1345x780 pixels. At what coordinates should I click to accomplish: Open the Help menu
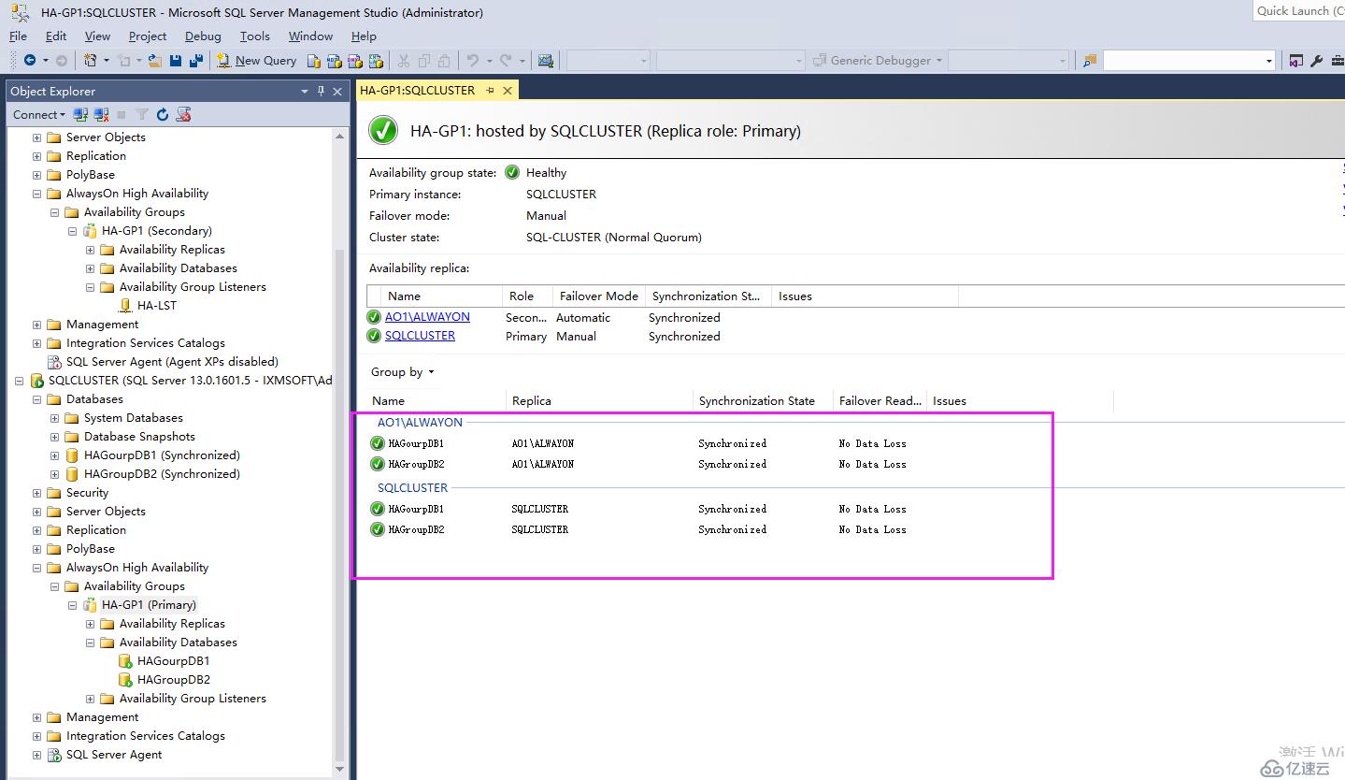tap(364, 36)
